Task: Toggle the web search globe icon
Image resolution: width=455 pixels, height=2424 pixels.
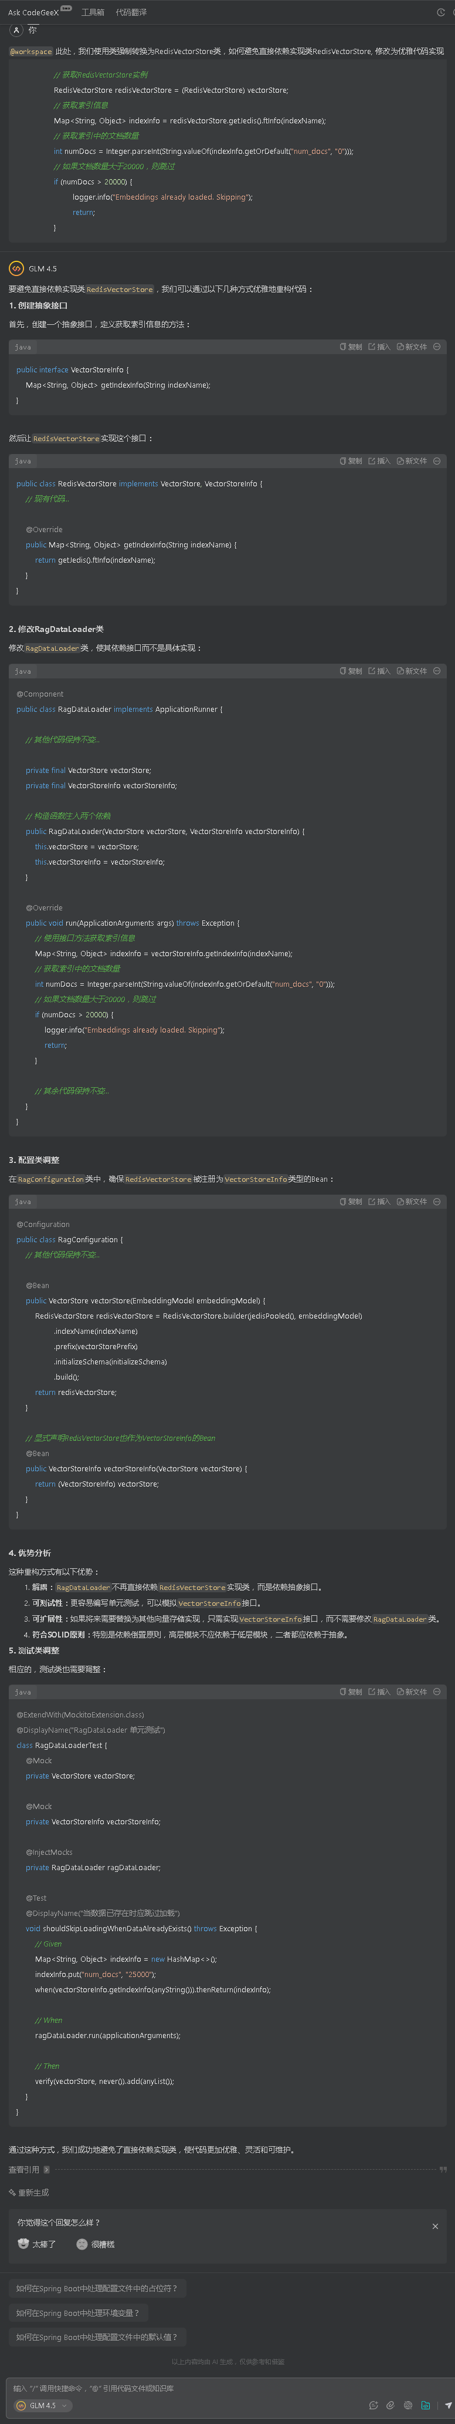Action: tap(408, 2405)
